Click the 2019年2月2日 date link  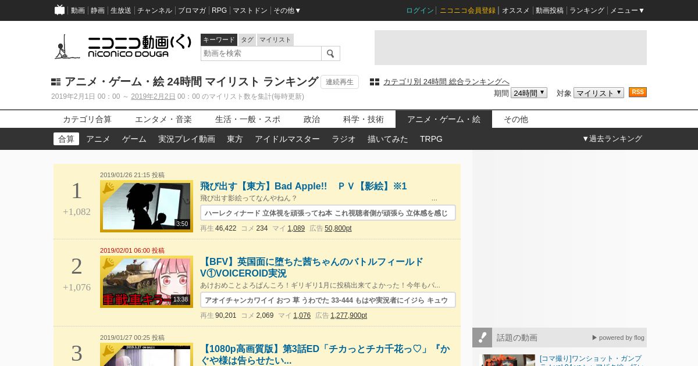point(153,96)
